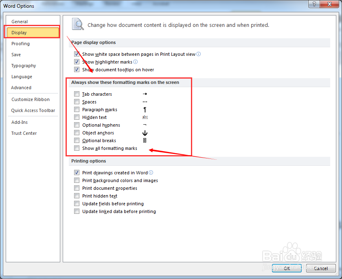Click info icon beside Print drawings option
Image resolution: width=342 pixels, height=279 pixels.
point(151,173)
